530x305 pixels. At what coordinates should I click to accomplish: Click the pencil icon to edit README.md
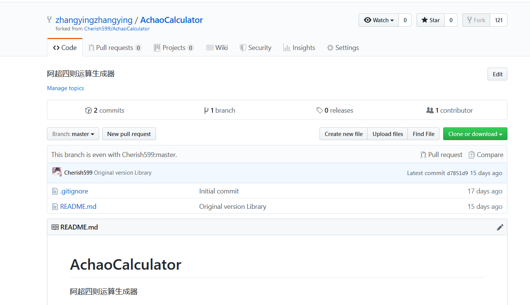click(500, 227)
